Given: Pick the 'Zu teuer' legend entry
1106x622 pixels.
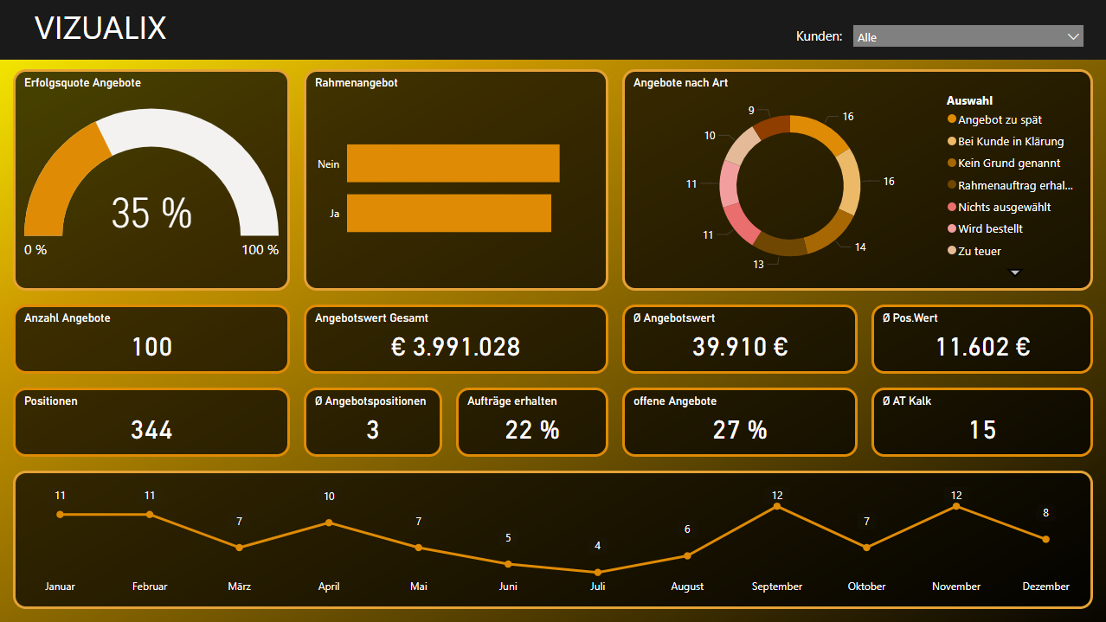Looking at the screenshot, I should tap(979, 252).
